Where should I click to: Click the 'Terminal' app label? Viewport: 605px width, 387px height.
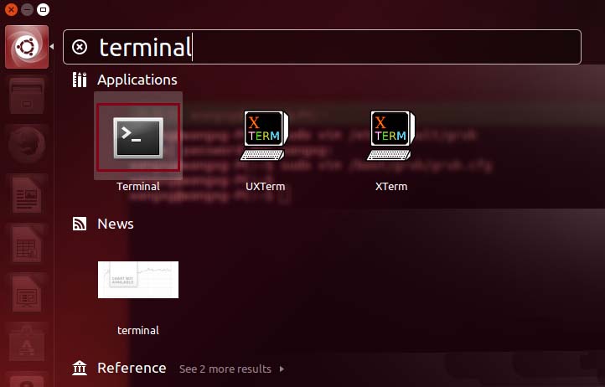click(x=138, y=186)
